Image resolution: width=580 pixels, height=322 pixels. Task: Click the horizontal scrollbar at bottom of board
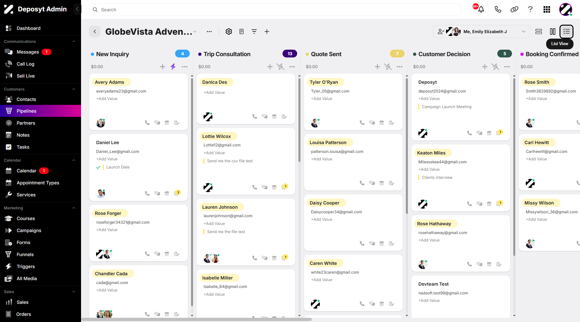click(197, 319)
